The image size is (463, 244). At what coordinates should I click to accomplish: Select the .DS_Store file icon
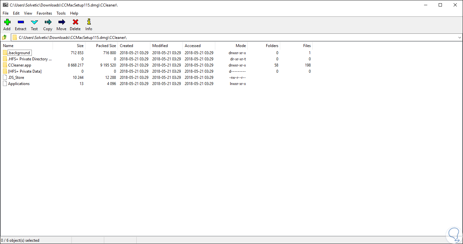5,78
